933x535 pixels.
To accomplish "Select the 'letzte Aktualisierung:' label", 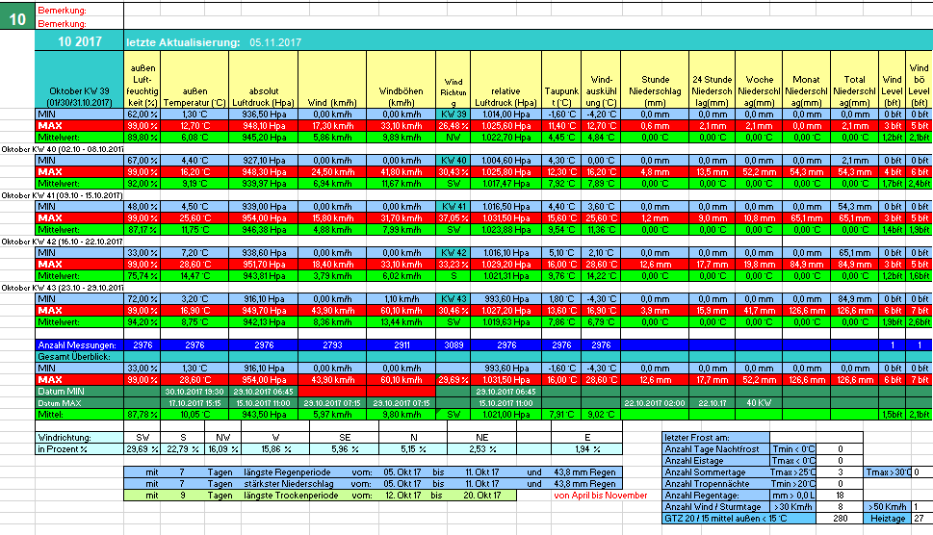I will point(183,42).
